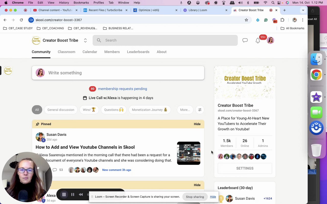Image resolution: width=327 pixels, height=204 pixels.
Task: Open skool.com/creator-boost-3367 link in sidebar
Action: 238,110
